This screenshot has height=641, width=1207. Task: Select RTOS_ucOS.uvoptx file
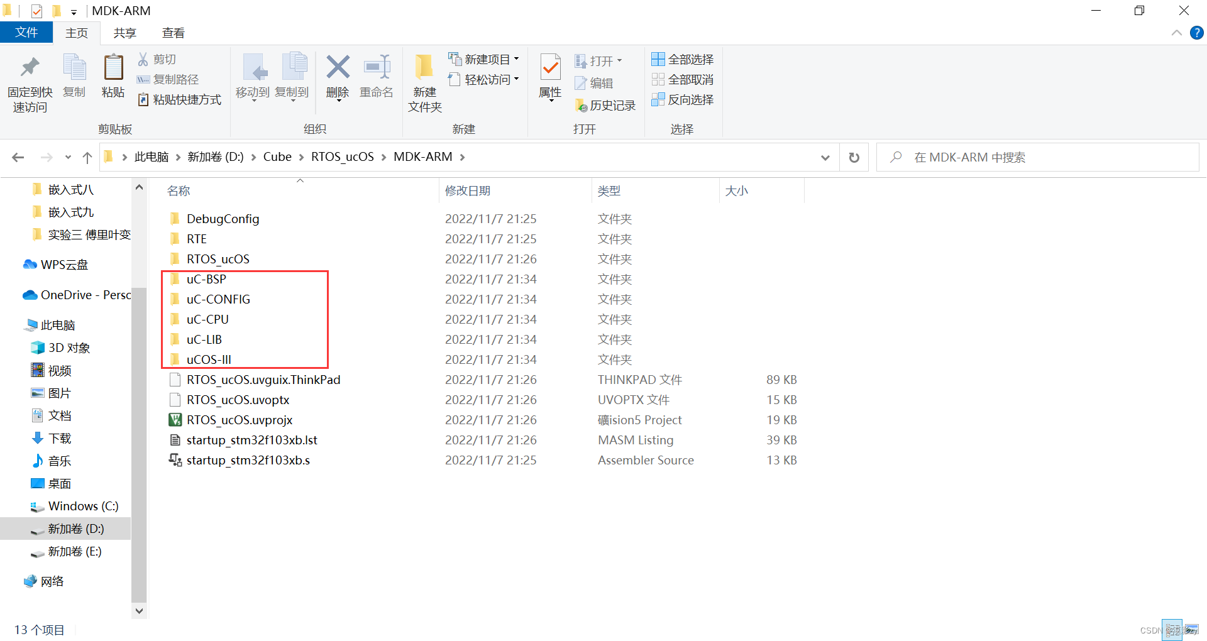pos(238,400)
